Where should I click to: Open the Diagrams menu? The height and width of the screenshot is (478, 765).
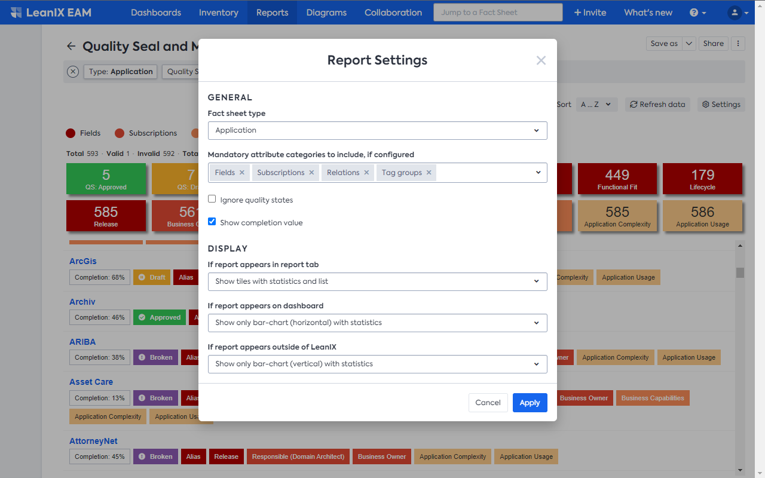click(326, 13)
